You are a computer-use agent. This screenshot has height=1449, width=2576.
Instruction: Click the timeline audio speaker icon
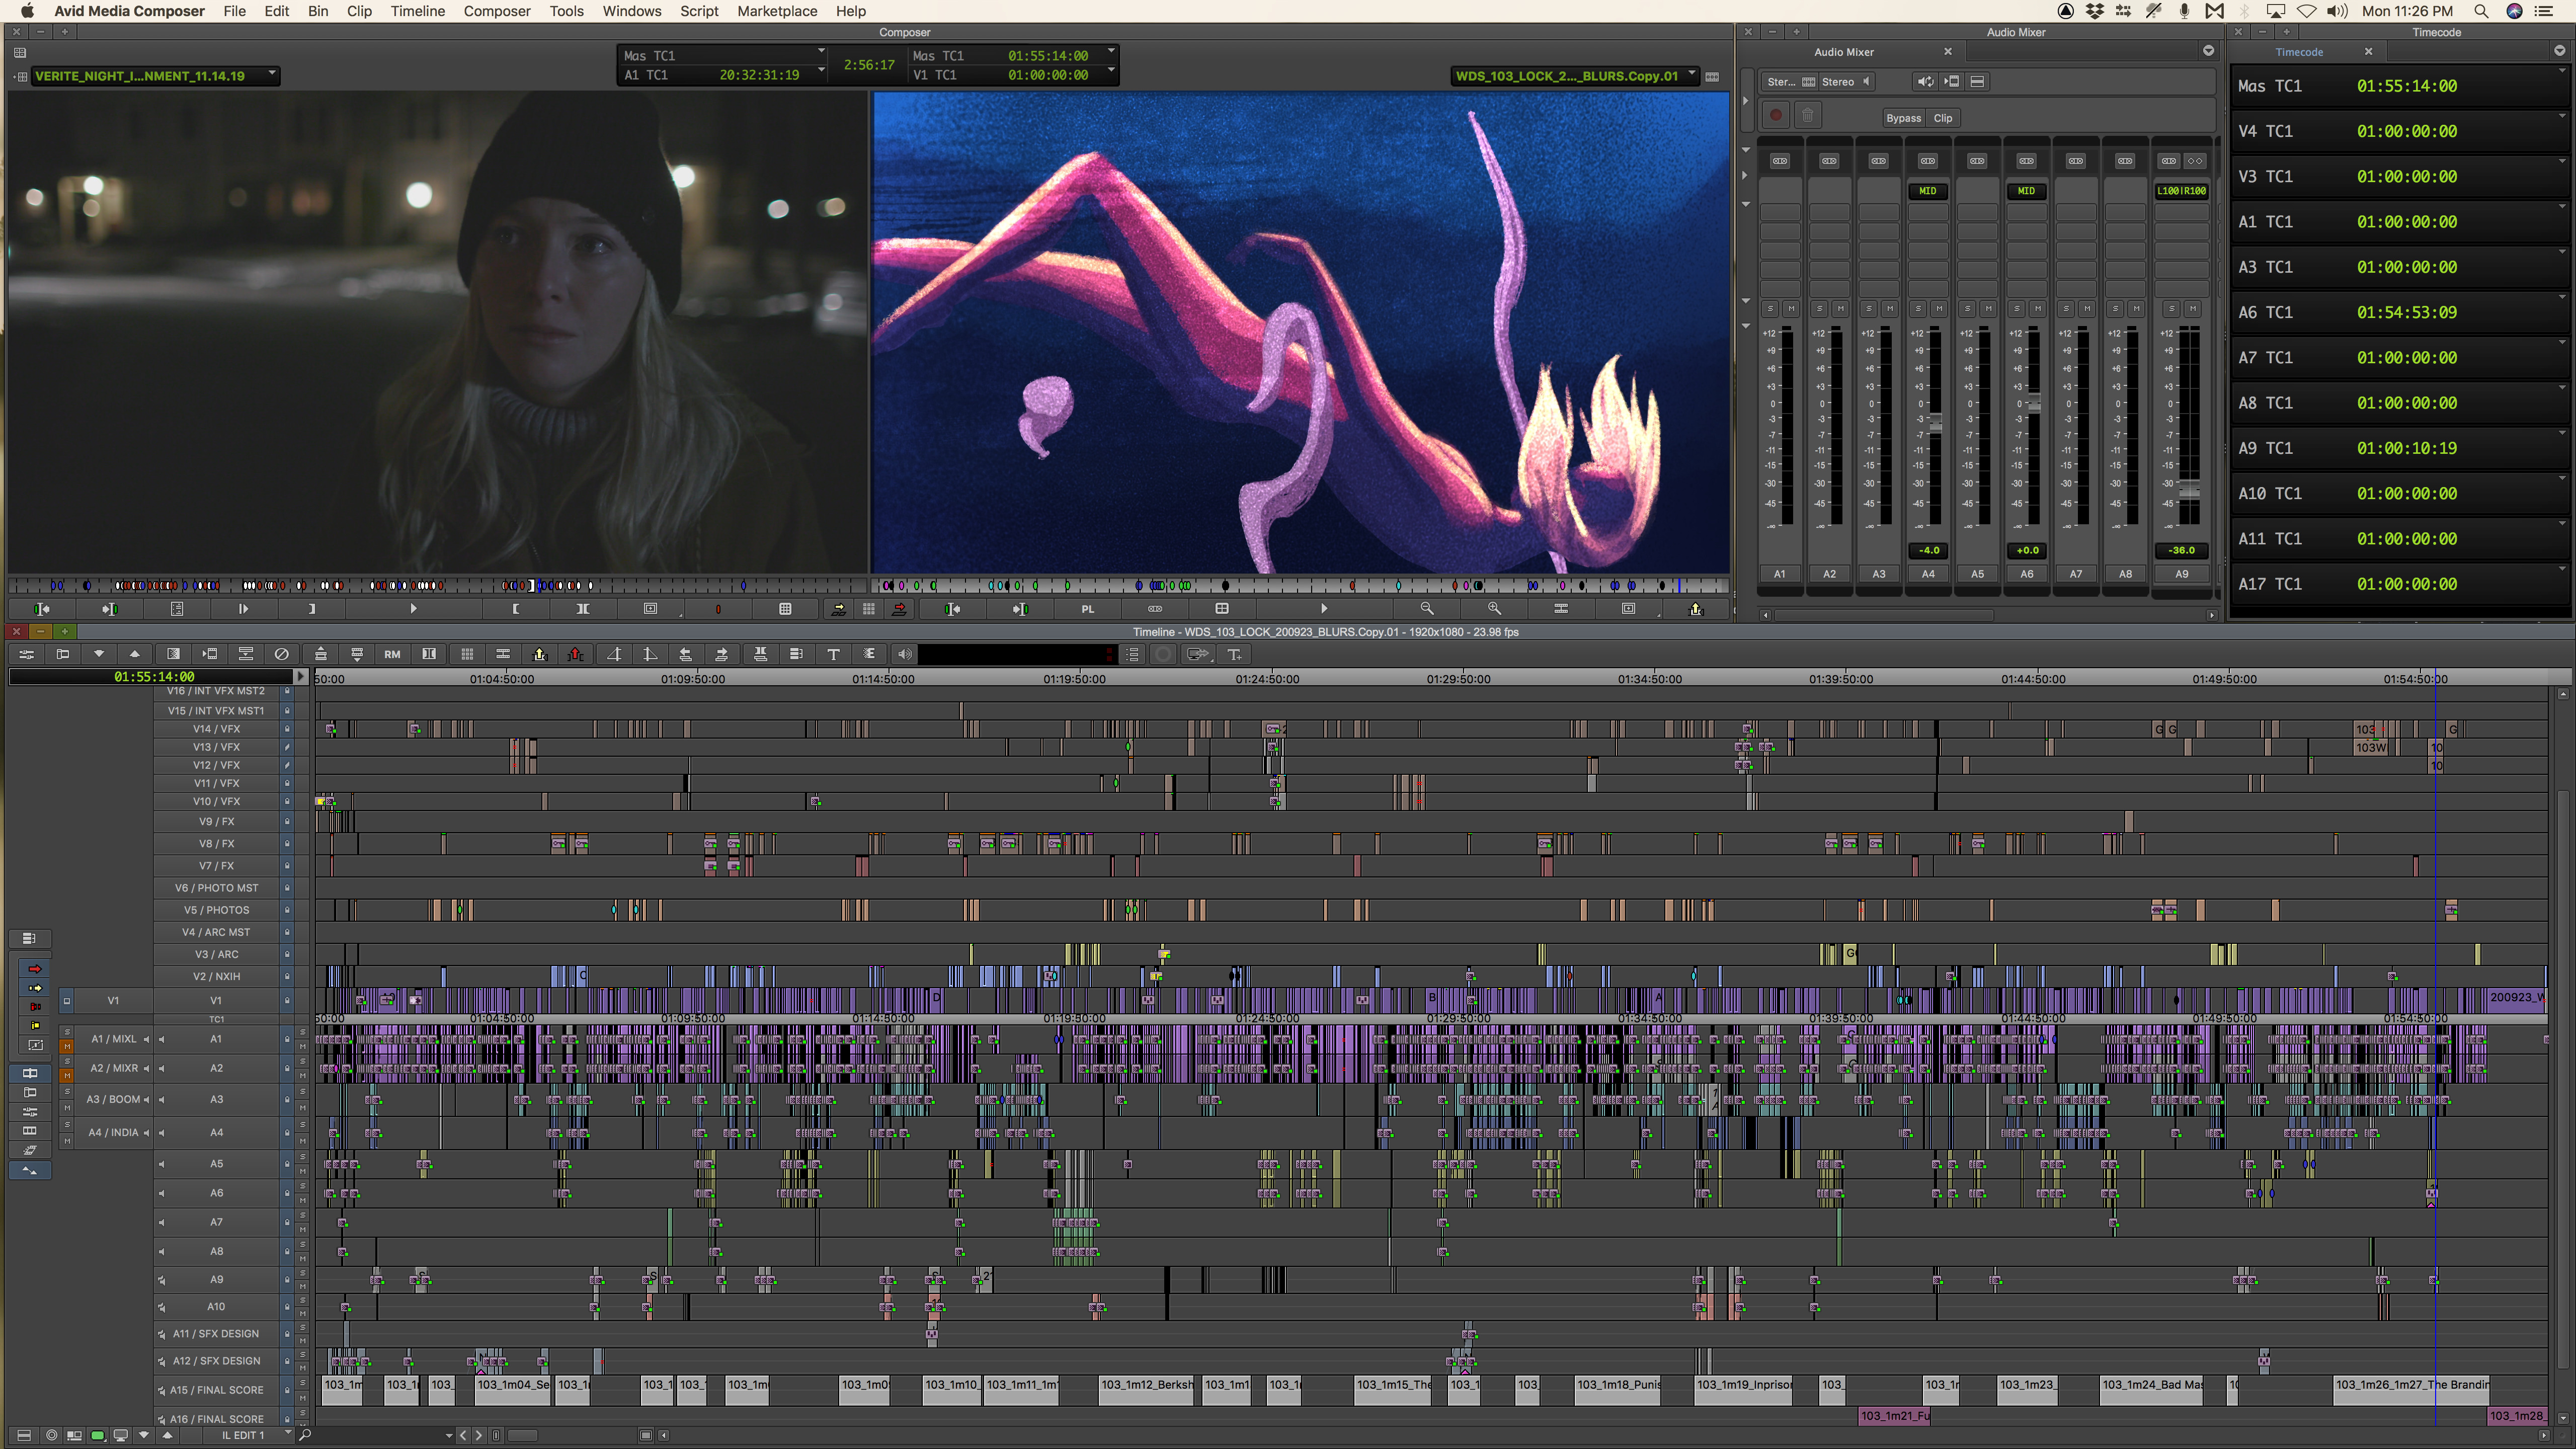click(905, 654)
